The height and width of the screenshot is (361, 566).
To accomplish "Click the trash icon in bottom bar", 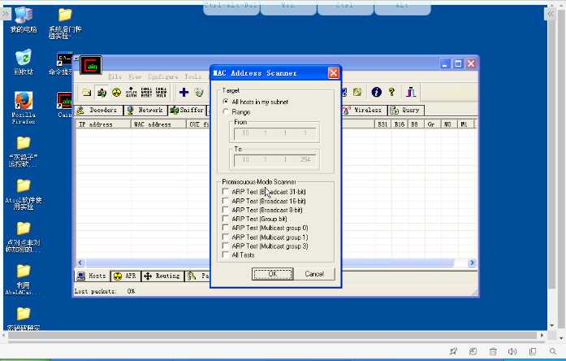I will [x=493, y=351].
